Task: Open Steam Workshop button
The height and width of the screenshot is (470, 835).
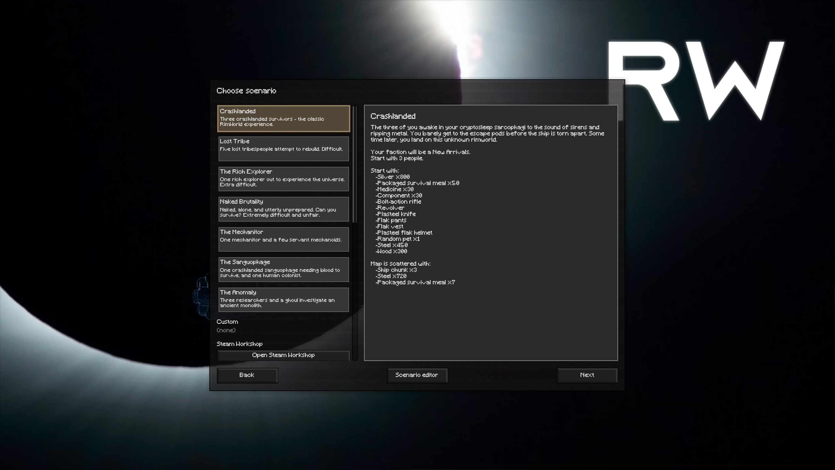Action: pos(283,355)
